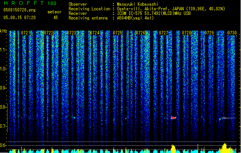Click the small cyan echo near 0723

[75, 118]
